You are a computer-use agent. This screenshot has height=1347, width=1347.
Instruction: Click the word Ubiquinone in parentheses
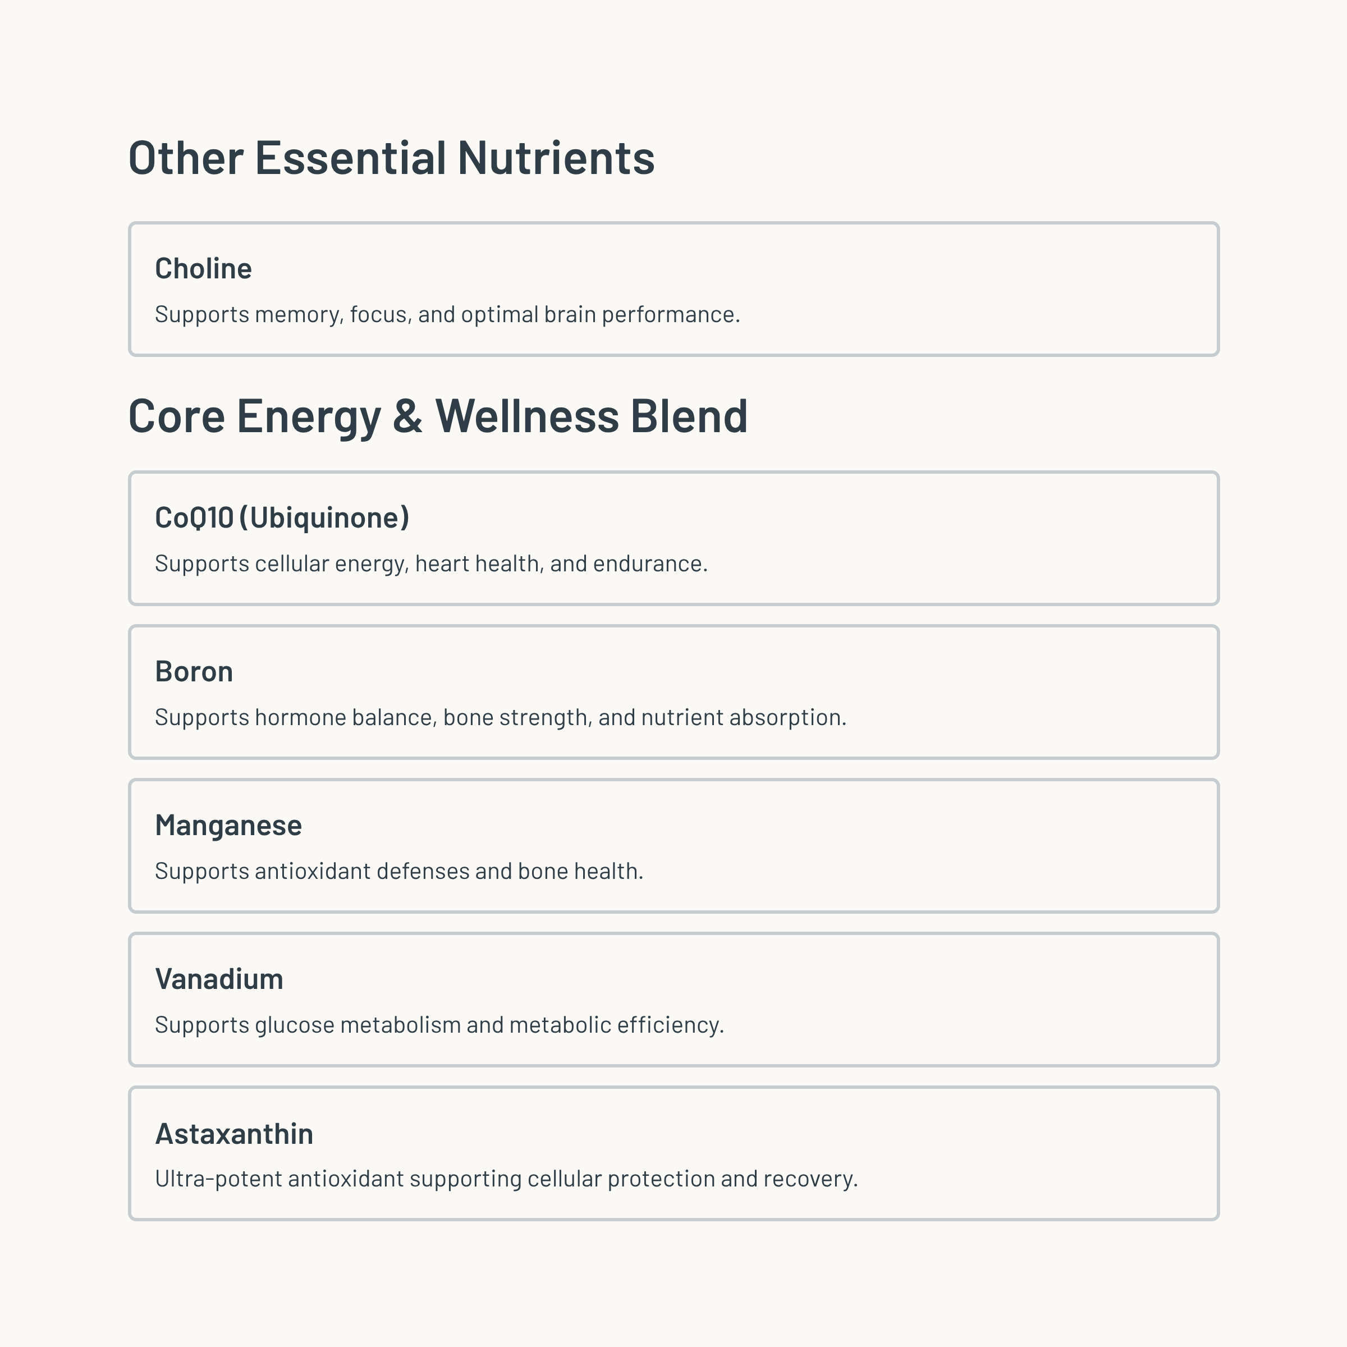click(323, 517)
